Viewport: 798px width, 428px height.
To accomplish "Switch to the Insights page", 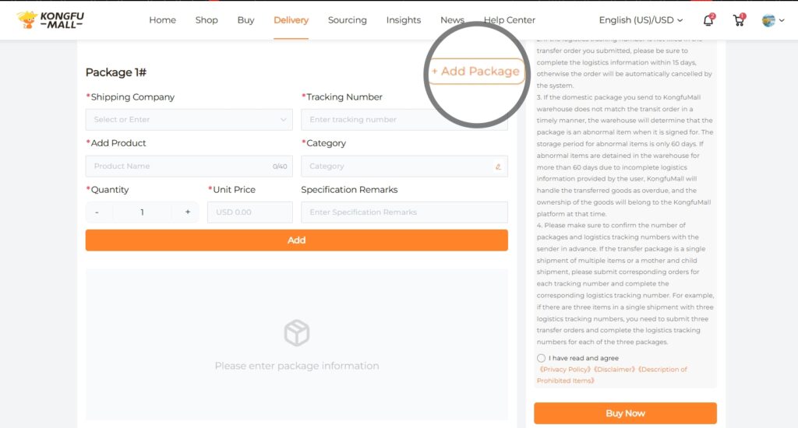I will coord(404,20).
